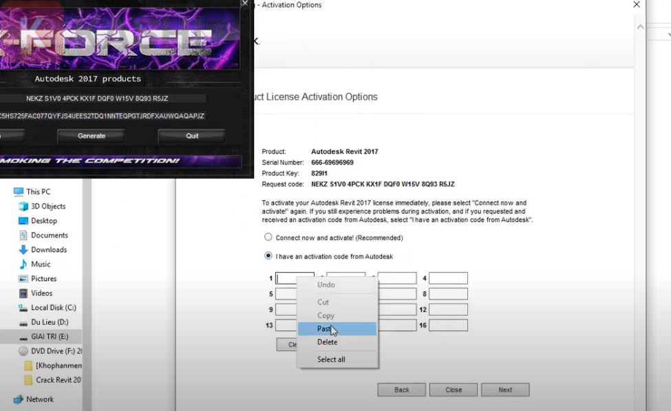Click the Network icon
The height and width of the screenshot is (411, 671).
coord(43,399)
